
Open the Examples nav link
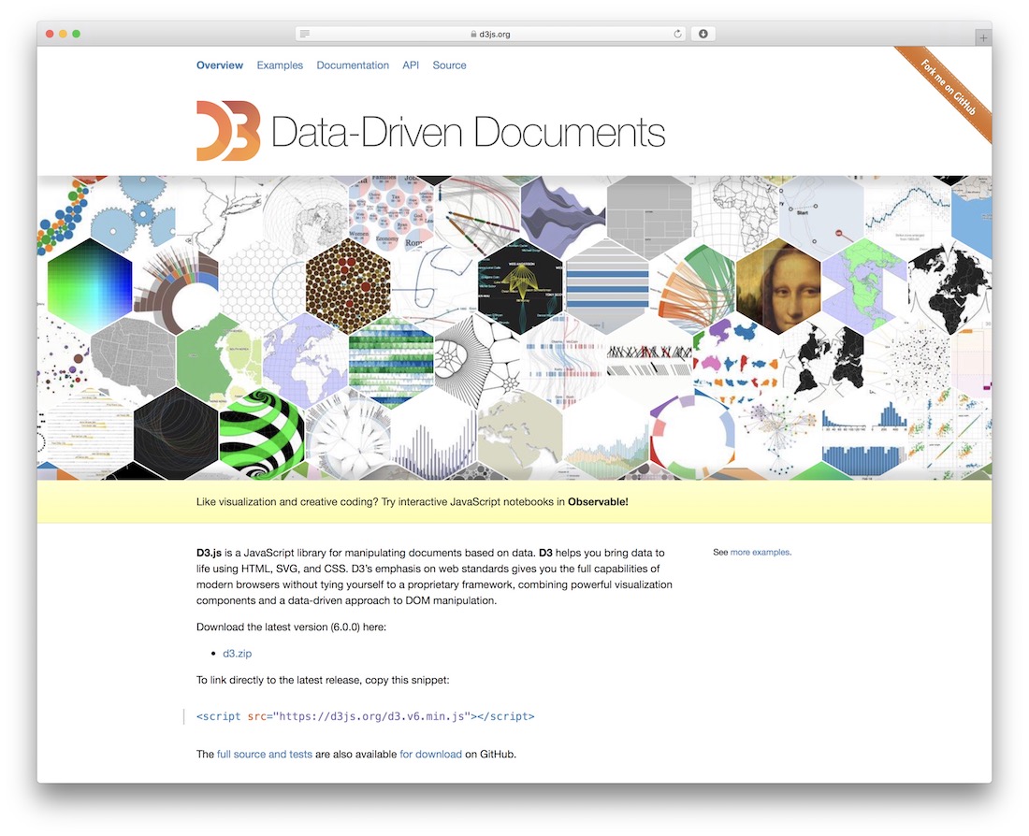[280, 65]
